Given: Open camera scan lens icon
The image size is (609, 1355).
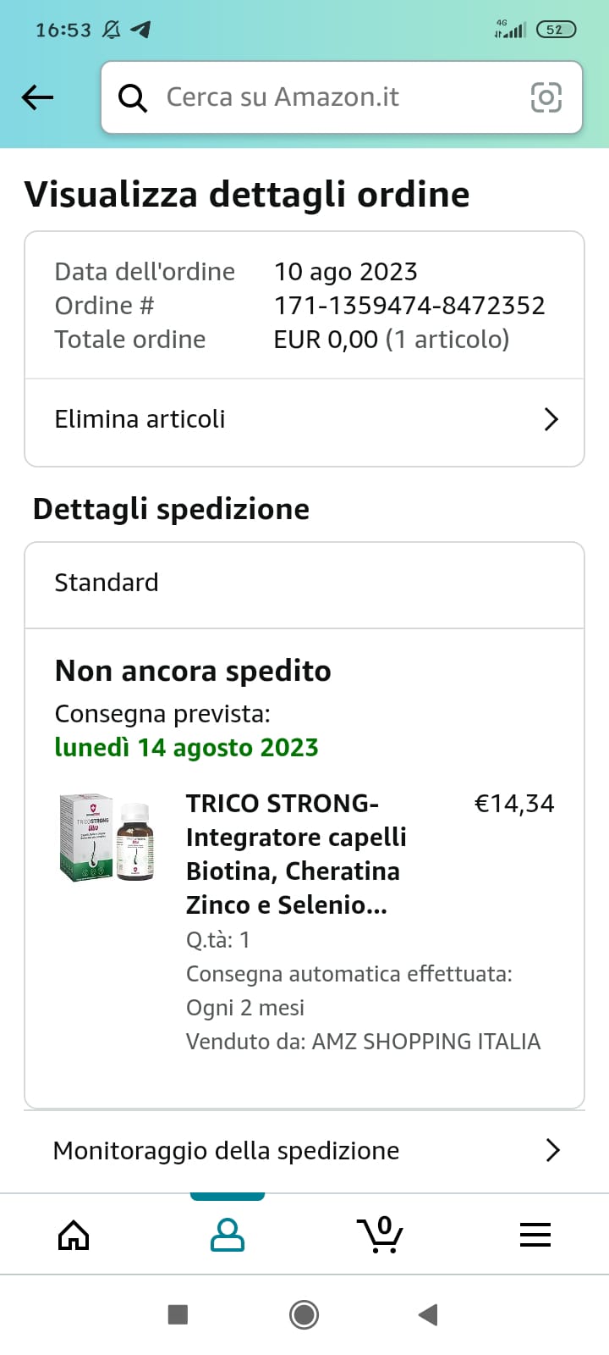Looking at the screenshot, I should pos(546,97).
